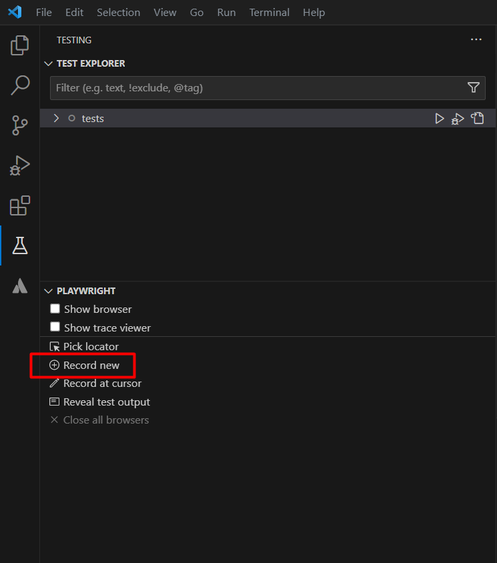
Task: Open the Run and Debug view
Action: 20,165
